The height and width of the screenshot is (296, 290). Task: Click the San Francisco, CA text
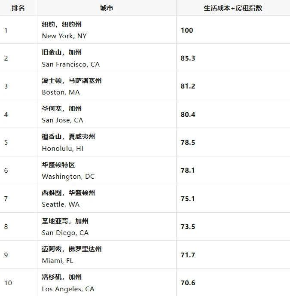pyautogui.click(x=70, y=64)
